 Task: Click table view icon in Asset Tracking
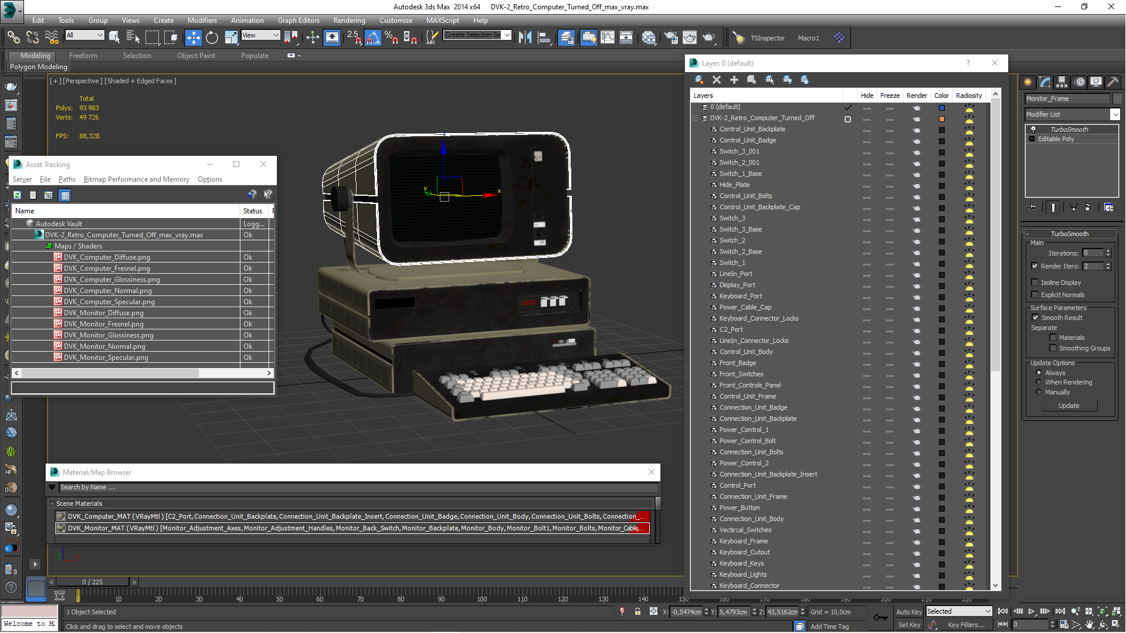point(65,195)
